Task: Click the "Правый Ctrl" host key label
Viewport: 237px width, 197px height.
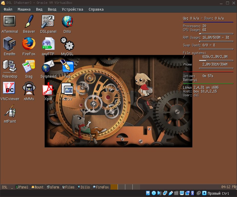Action: [x=218, y=193]
